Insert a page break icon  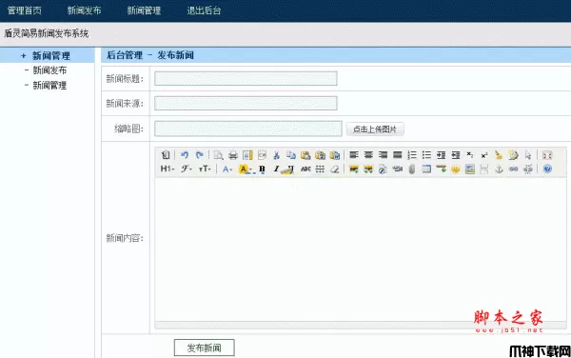coord(484,169)
